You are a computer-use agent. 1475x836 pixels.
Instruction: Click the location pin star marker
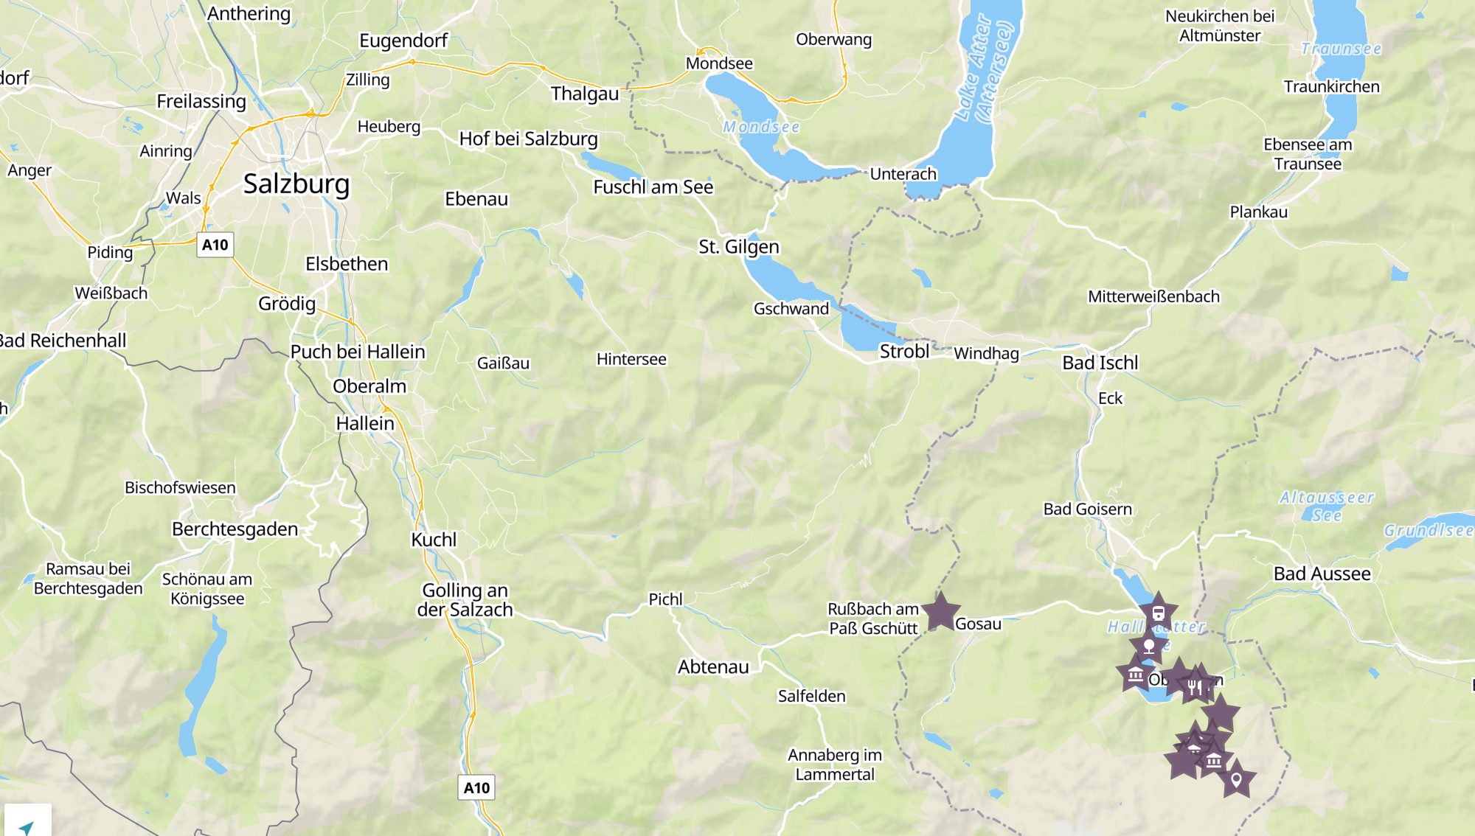point(1236,778)
